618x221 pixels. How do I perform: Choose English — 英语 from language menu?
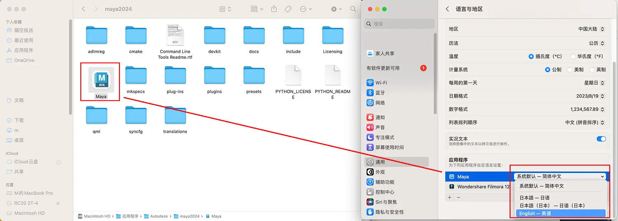561,213
